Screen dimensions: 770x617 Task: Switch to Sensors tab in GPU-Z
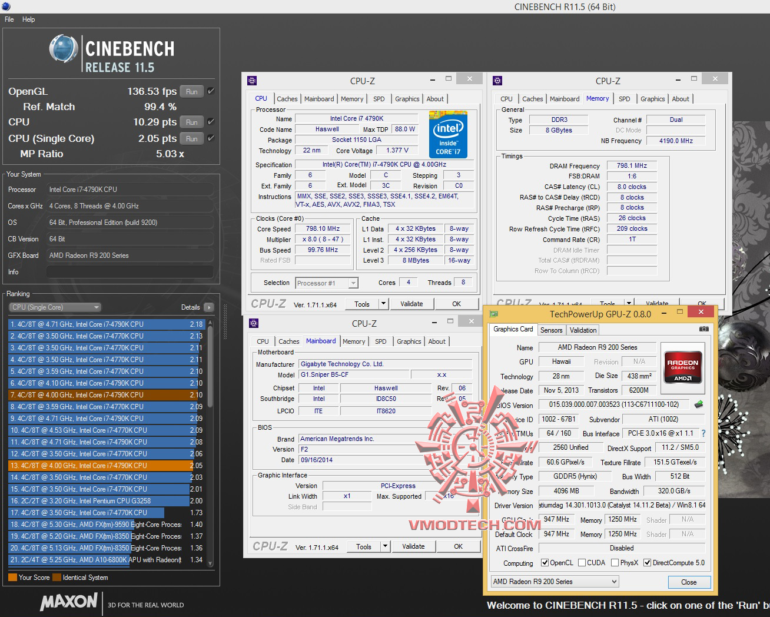(552, 330)
